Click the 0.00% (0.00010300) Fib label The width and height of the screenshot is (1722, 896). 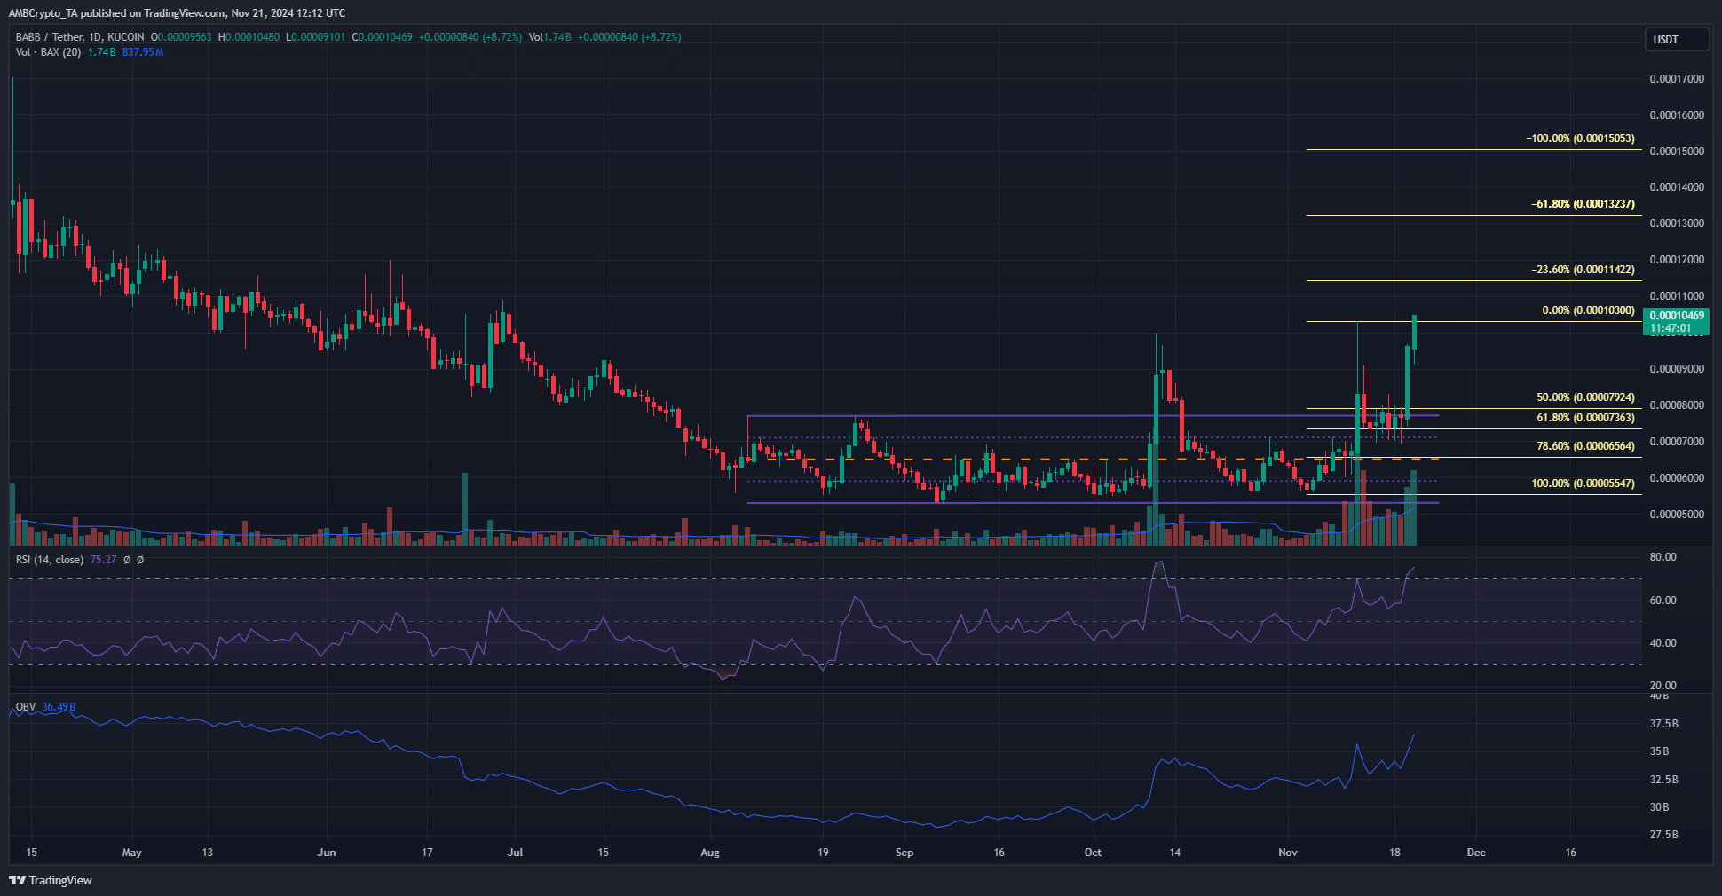click(1588, 310)
